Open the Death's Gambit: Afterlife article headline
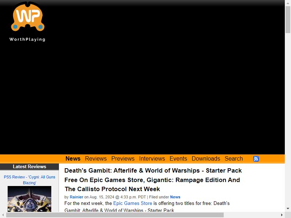Viewport: 291px width, 218px height. [153, 179]
